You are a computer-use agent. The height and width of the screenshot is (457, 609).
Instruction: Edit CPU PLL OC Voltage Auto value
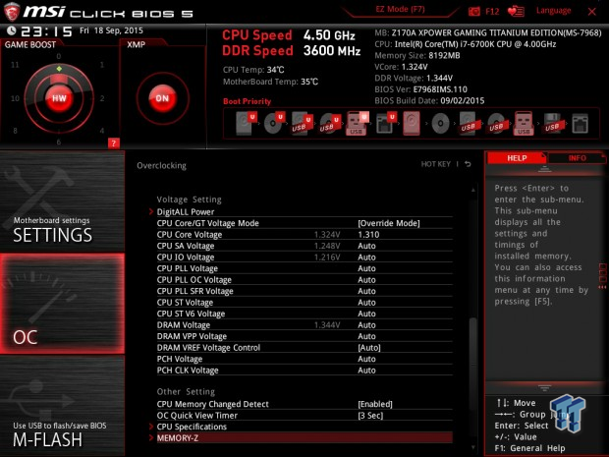pyautogui.click(x=366, y=279)
